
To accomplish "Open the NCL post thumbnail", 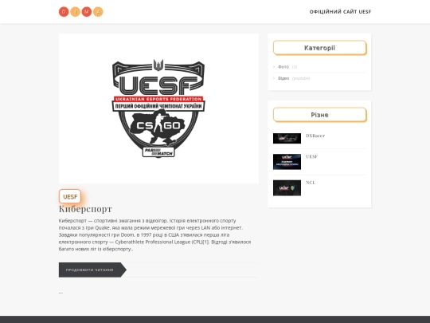I will [287, 188].
